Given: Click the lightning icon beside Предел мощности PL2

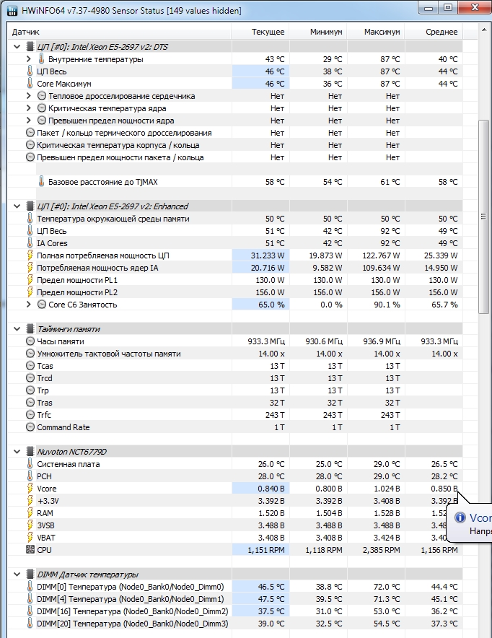Looking at the screenshot, I should (x=30, y=292).
